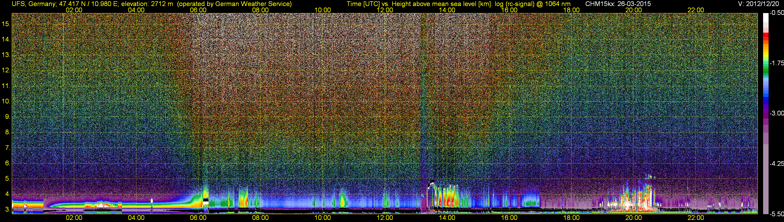784x222 pixels.
Task: Click the 14. km height axis label
Action: click(x=6, y=39)
